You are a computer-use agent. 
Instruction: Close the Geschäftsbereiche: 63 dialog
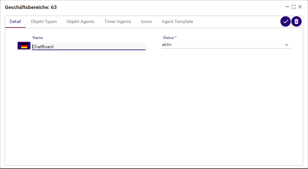300,7
